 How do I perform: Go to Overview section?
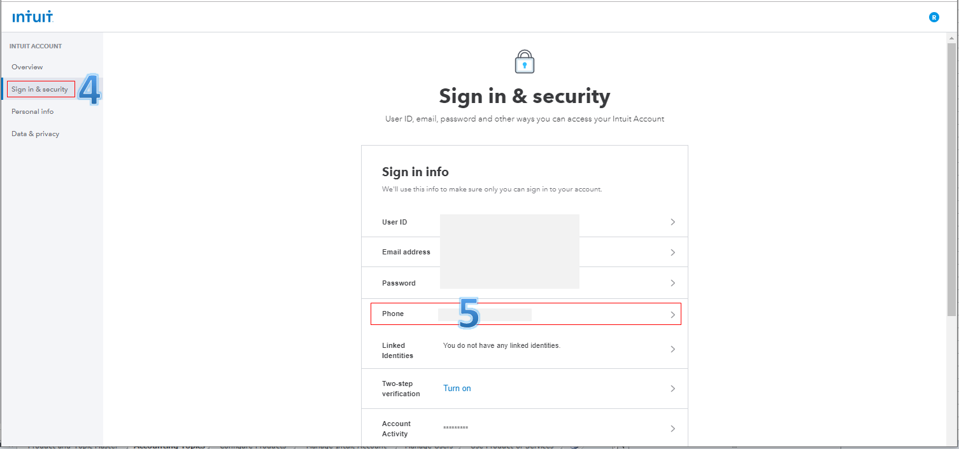[27, 67]
